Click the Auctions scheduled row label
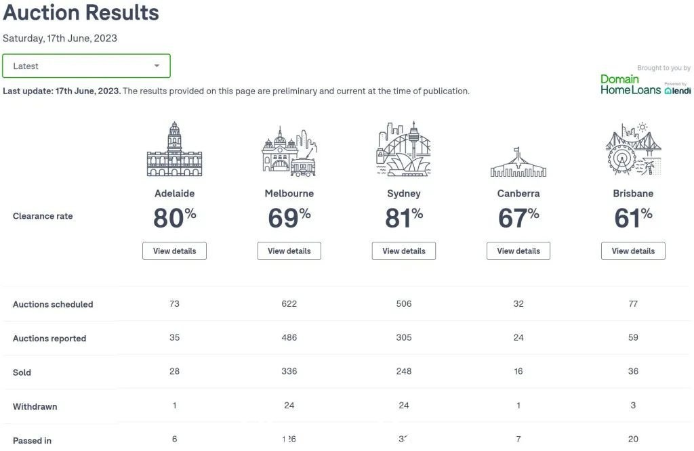The width and height of the screenshot is (694, 451). [53, 304]
